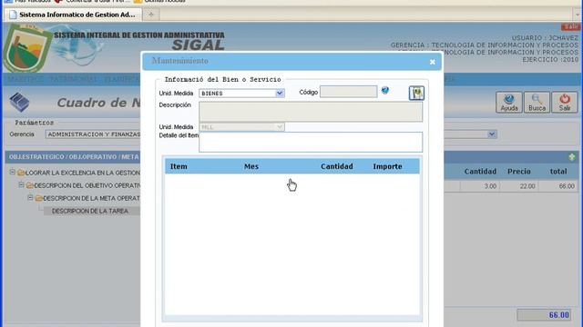The image size is (583, 327).
Task: Open the first Unid. Medida dropdown showing BIENES
Action: (x=241, y=94)
